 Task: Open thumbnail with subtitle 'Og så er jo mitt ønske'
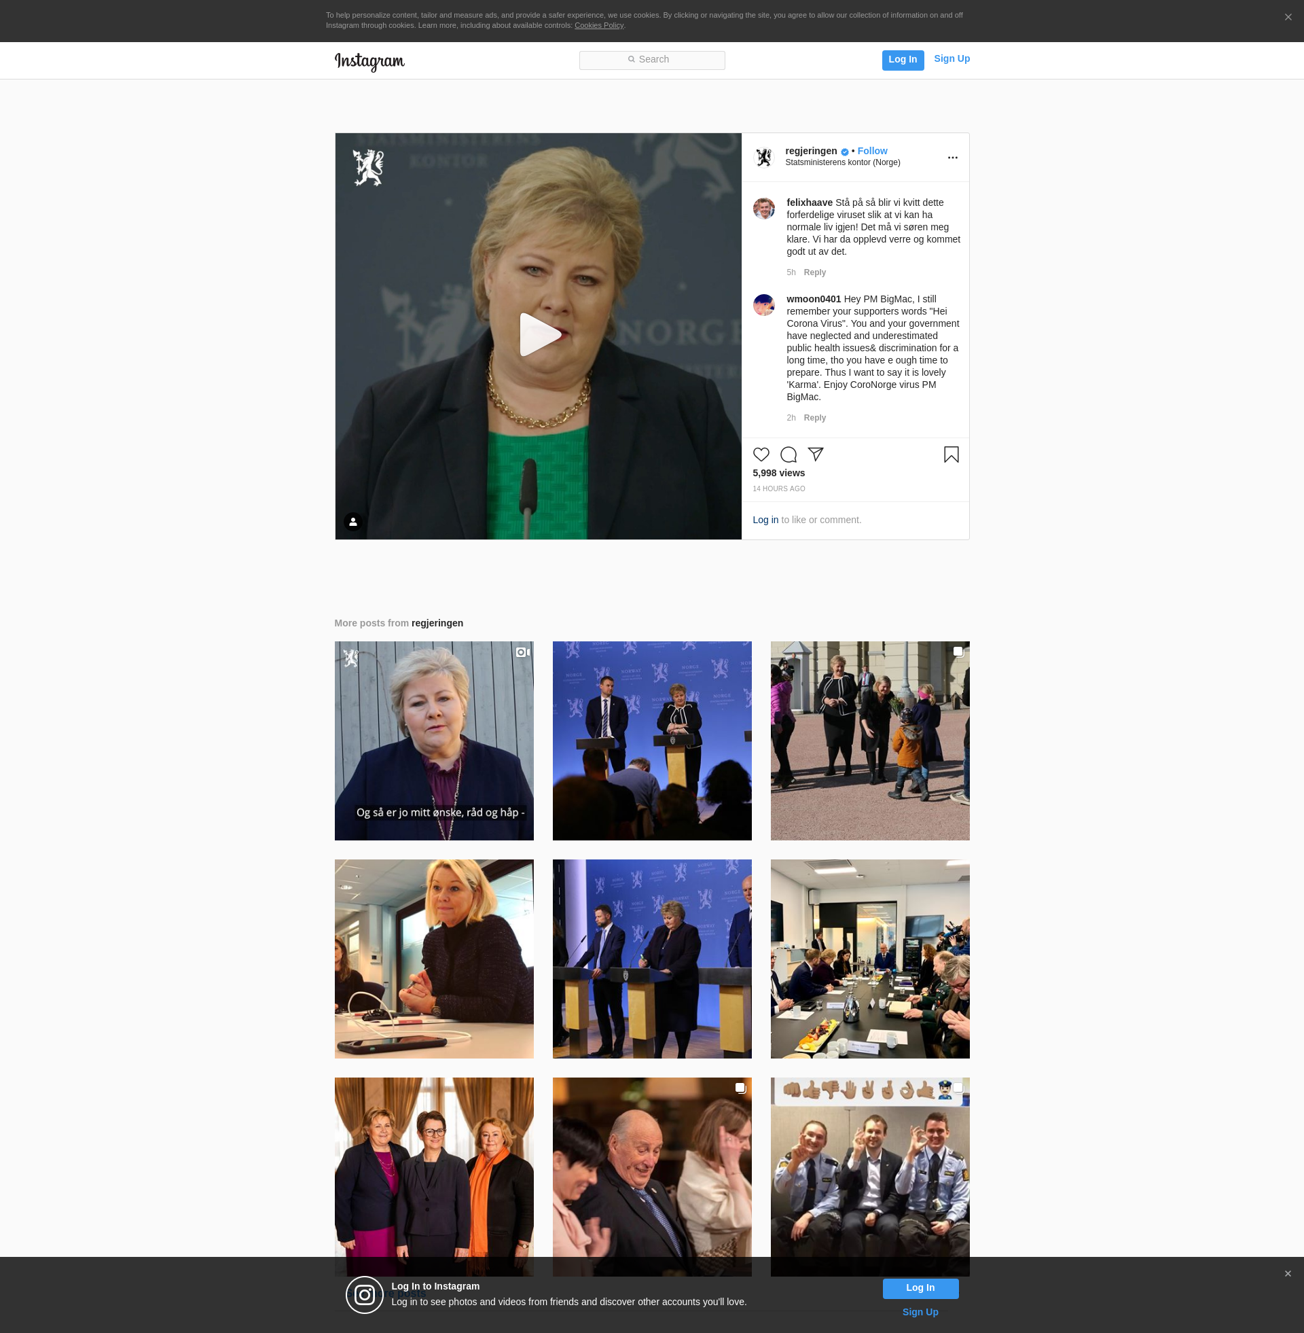point(433,741)
